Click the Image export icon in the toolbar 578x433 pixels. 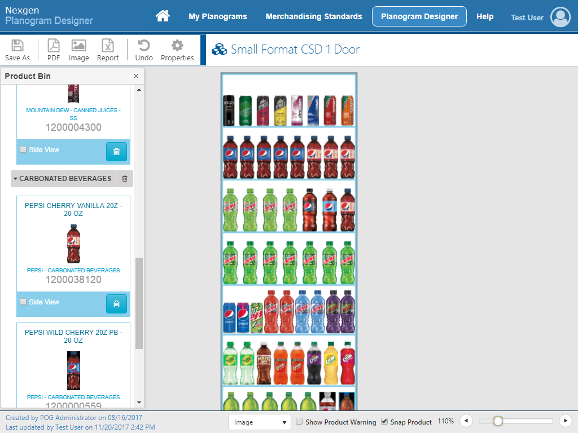click(79, 46)
